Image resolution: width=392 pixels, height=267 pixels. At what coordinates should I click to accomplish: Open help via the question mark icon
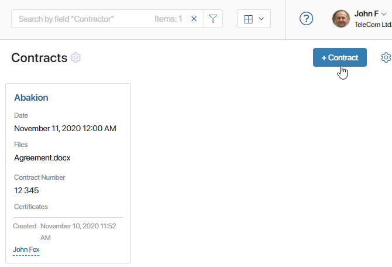click(306, 19)
